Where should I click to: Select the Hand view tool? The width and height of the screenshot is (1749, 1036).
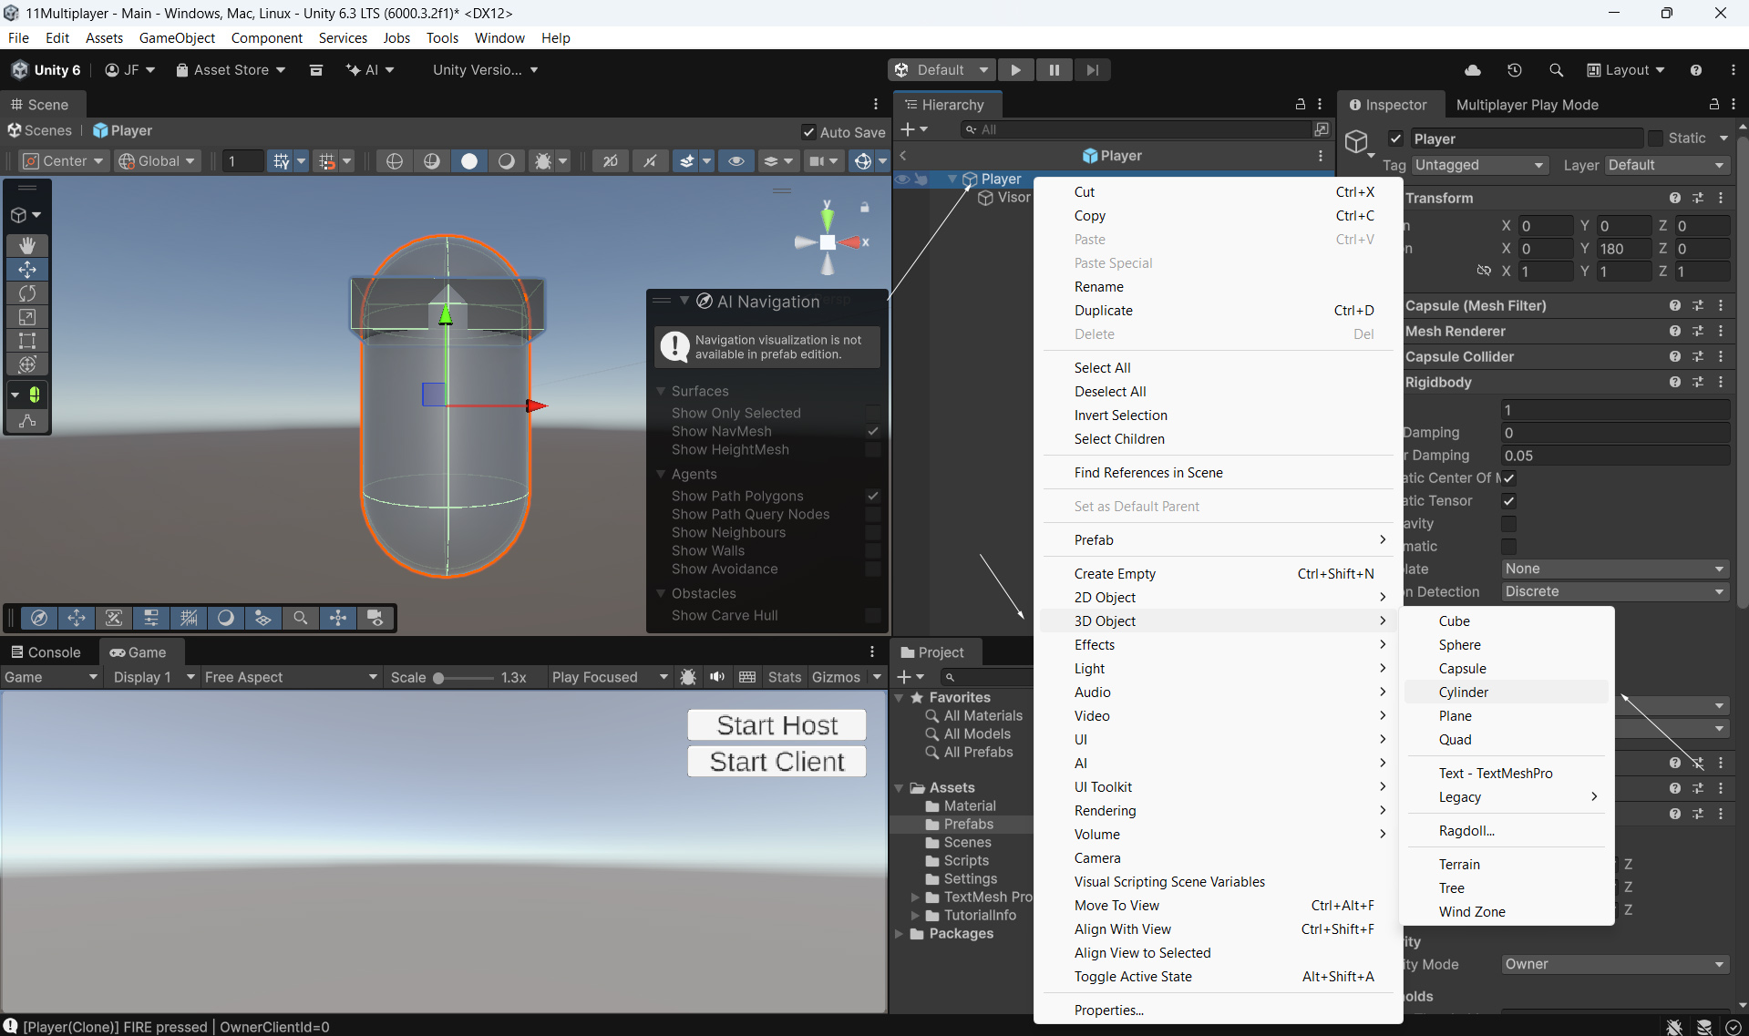pos(27,245)
